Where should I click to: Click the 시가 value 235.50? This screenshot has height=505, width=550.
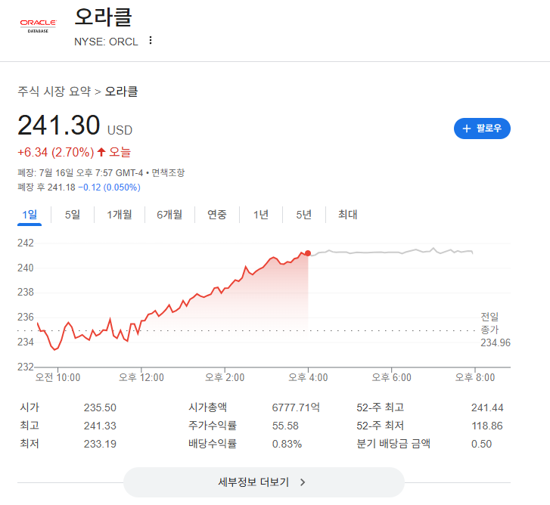pos(100,407)
